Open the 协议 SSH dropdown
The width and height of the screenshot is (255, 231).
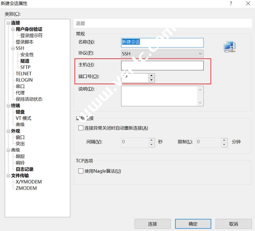click(x=162, y=54)
